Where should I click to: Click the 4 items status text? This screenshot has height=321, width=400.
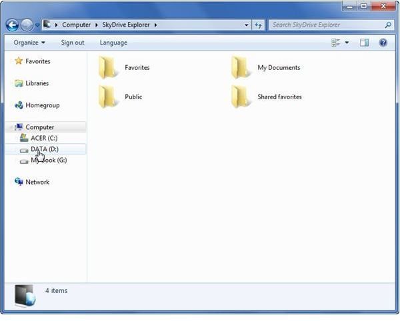(x=57, y=290)
